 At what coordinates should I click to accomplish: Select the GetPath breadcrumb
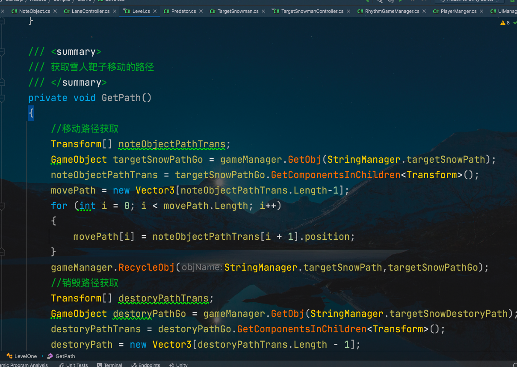click(65, 356)
